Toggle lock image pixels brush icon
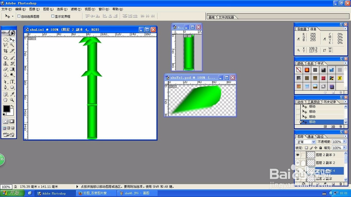This screenshot has height=197, width=351. click(311, 148)
